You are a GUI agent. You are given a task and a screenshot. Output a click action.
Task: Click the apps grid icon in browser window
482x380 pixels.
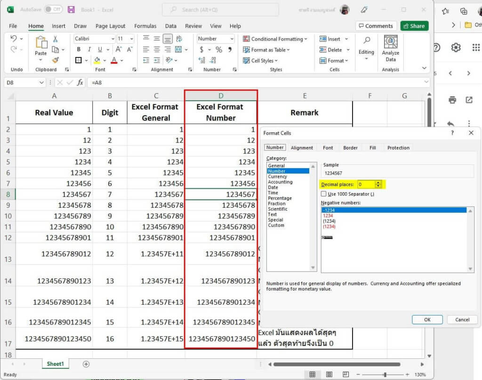pyautogui.click(x=476, y=48)
